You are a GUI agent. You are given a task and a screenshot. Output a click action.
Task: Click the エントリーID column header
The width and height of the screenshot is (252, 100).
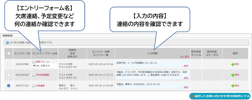(x=22, y=53)
